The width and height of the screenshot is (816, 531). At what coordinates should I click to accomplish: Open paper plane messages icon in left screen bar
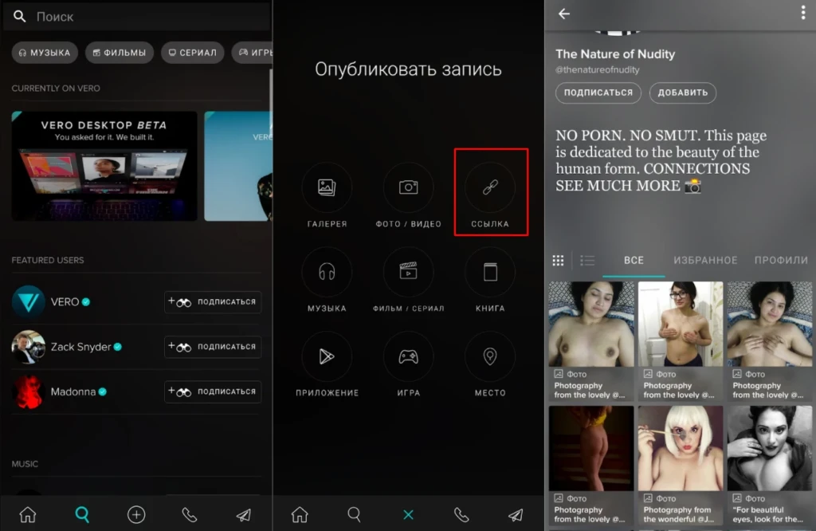click(244, 515)
